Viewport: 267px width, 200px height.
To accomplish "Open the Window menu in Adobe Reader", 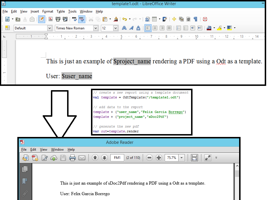I will [x=57, y=150].
